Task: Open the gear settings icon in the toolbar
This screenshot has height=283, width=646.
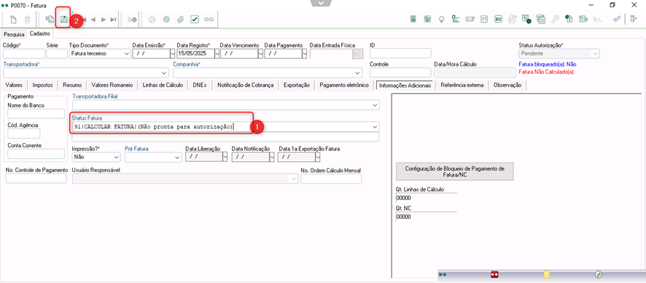Action: (166, 19)
